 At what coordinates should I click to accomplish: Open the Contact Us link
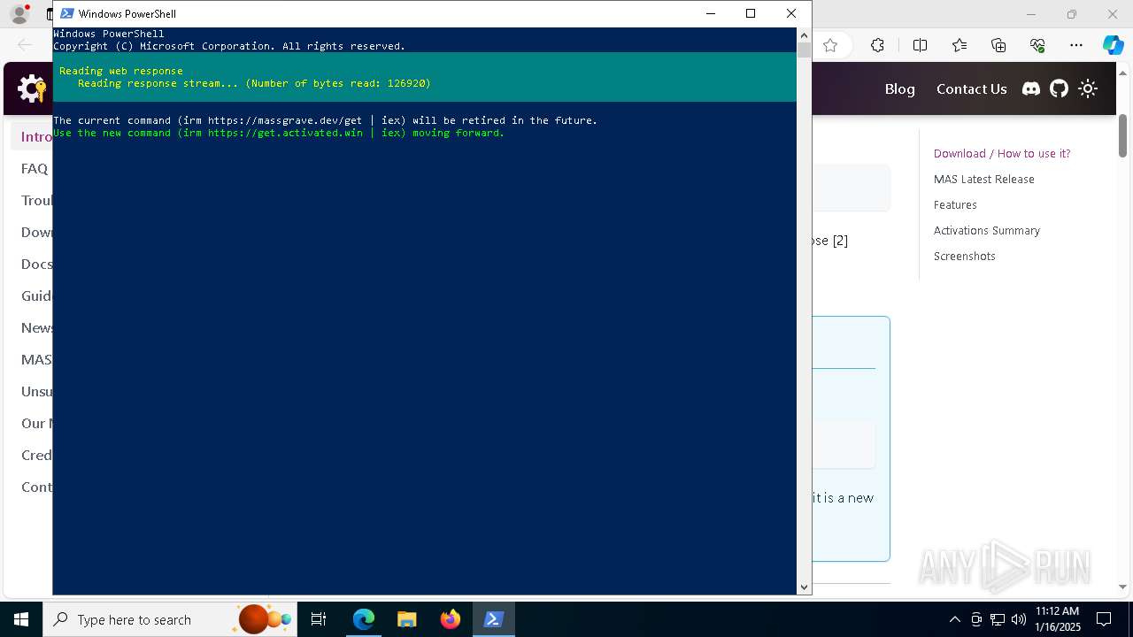[971, 88]
